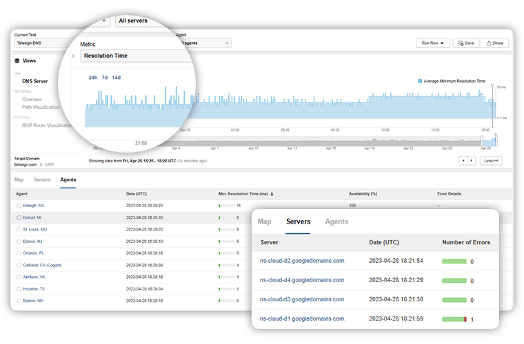Click the Save button with disk icon

466,43
